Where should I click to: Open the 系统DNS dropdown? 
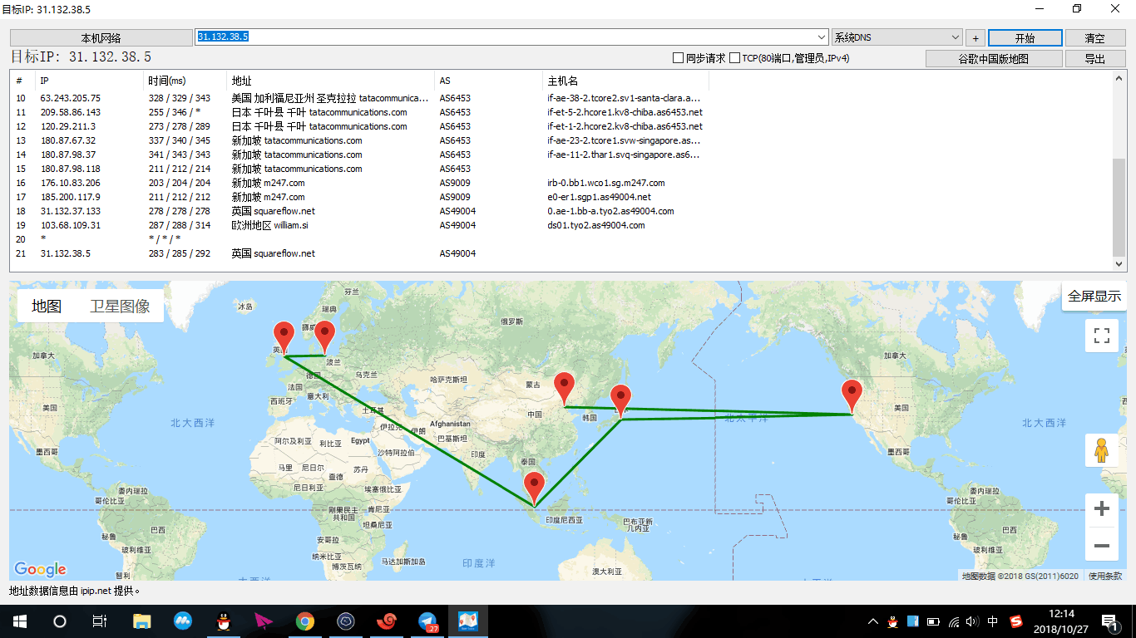pos(897,37)
